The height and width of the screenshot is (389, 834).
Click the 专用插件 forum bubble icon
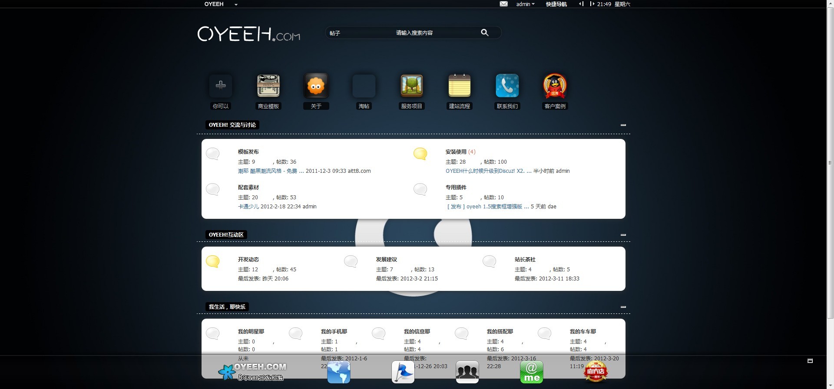pyautogui.click(x=420, y=189)
